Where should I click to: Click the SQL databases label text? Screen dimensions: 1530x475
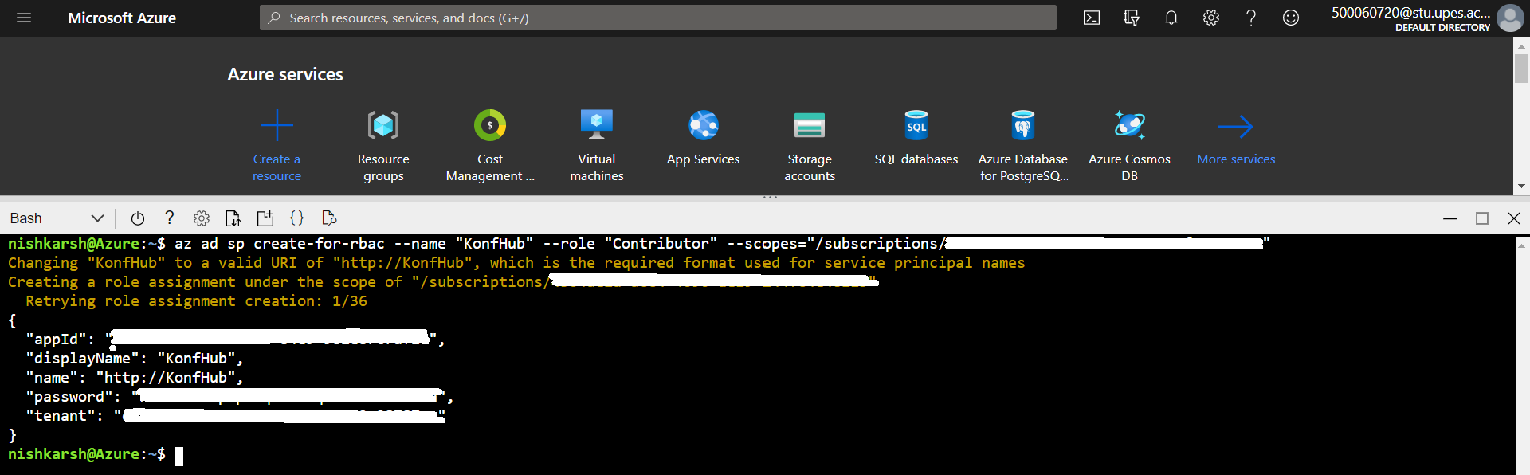pos(916,159)
